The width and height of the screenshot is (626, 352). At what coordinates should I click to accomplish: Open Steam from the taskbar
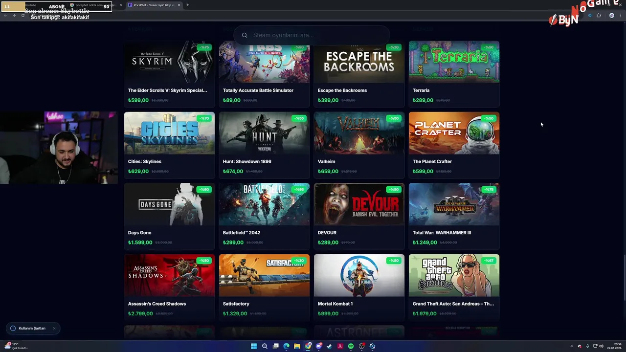329,346
